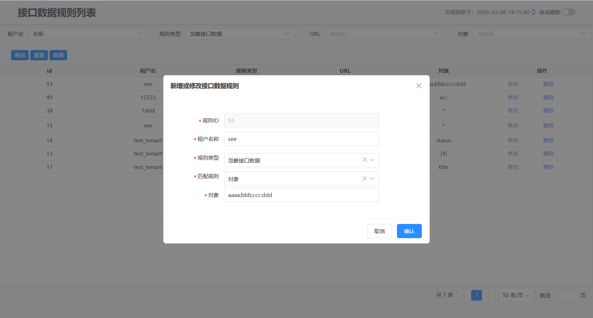Click the 对象 text input in dialog
Screen dimensions: 593x318
pyautogui.click(x=301, y=195)
